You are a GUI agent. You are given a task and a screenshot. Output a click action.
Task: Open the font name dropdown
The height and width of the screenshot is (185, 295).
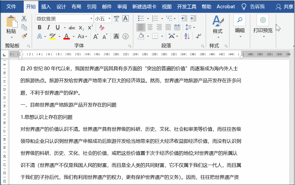(91, 19)
